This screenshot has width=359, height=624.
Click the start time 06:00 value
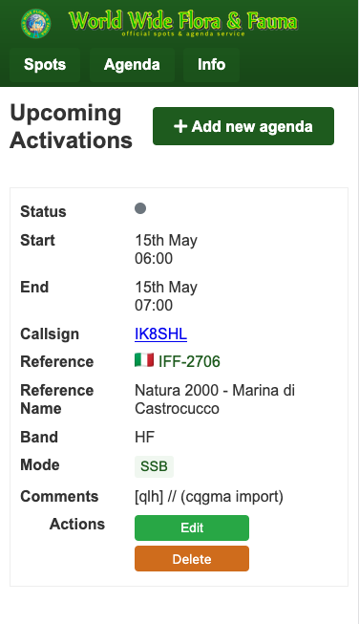pyautogui.click(x=154, y=259)
